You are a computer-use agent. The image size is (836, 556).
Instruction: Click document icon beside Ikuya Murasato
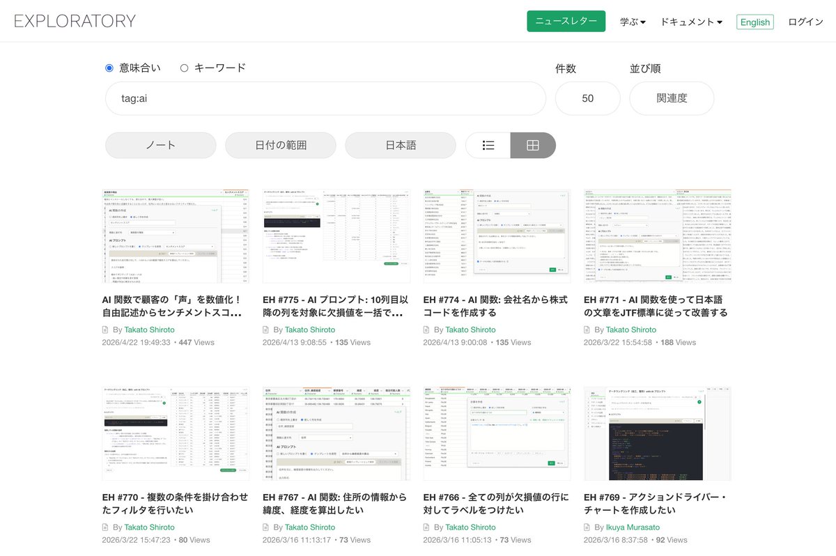click(587, 527)
